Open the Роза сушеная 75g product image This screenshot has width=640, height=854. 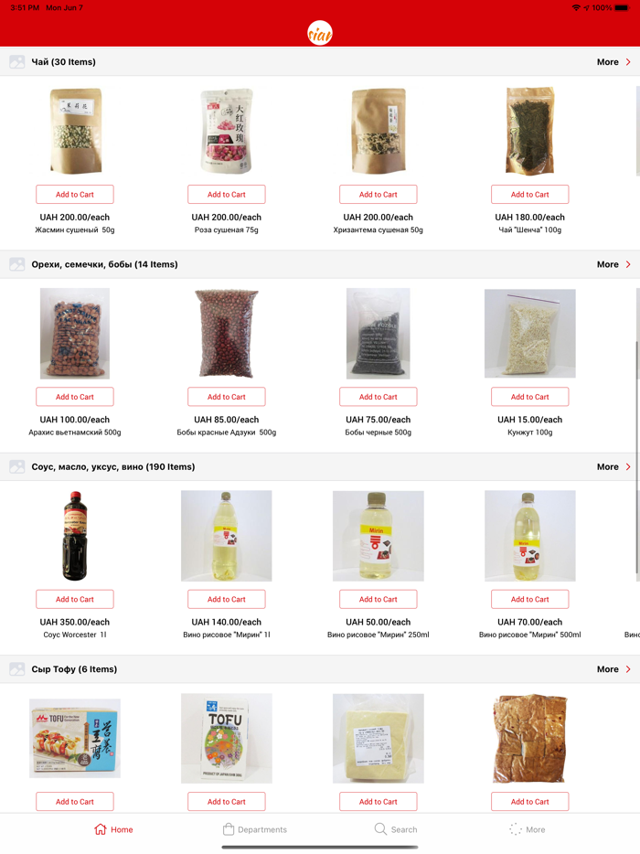pyautogui.click(x=227, y=132)
